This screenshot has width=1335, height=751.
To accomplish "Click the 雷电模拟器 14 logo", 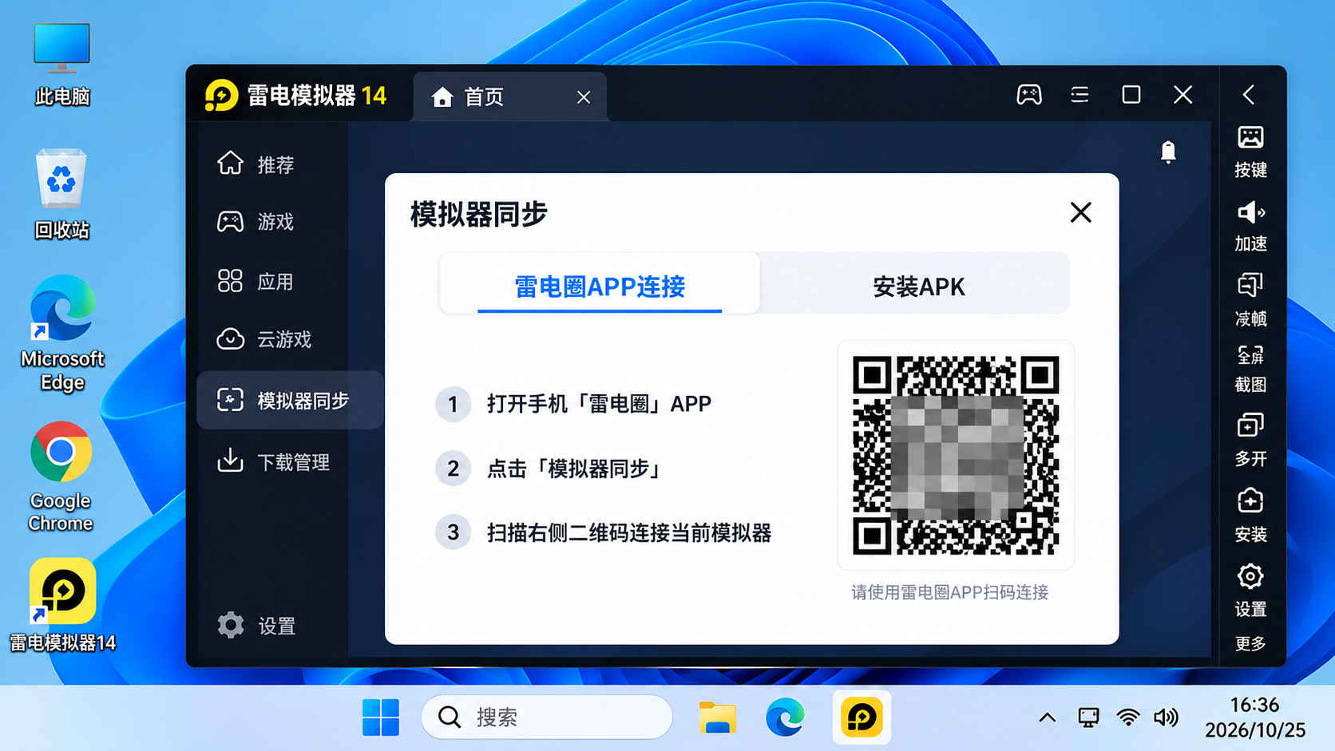I will coord(295,96).
